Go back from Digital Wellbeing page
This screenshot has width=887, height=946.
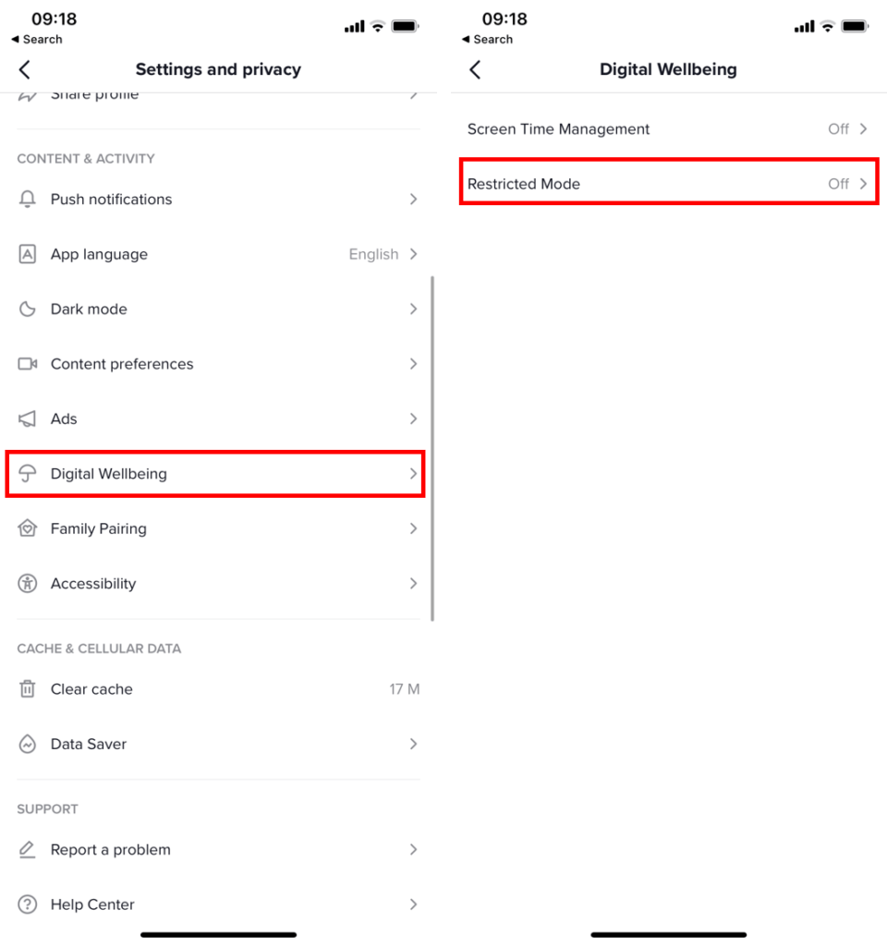click(x=475, y=69)
